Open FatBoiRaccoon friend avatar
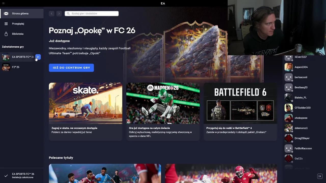Image resolution: width=326 pixels, height=183 pixels. coord(289,148)
